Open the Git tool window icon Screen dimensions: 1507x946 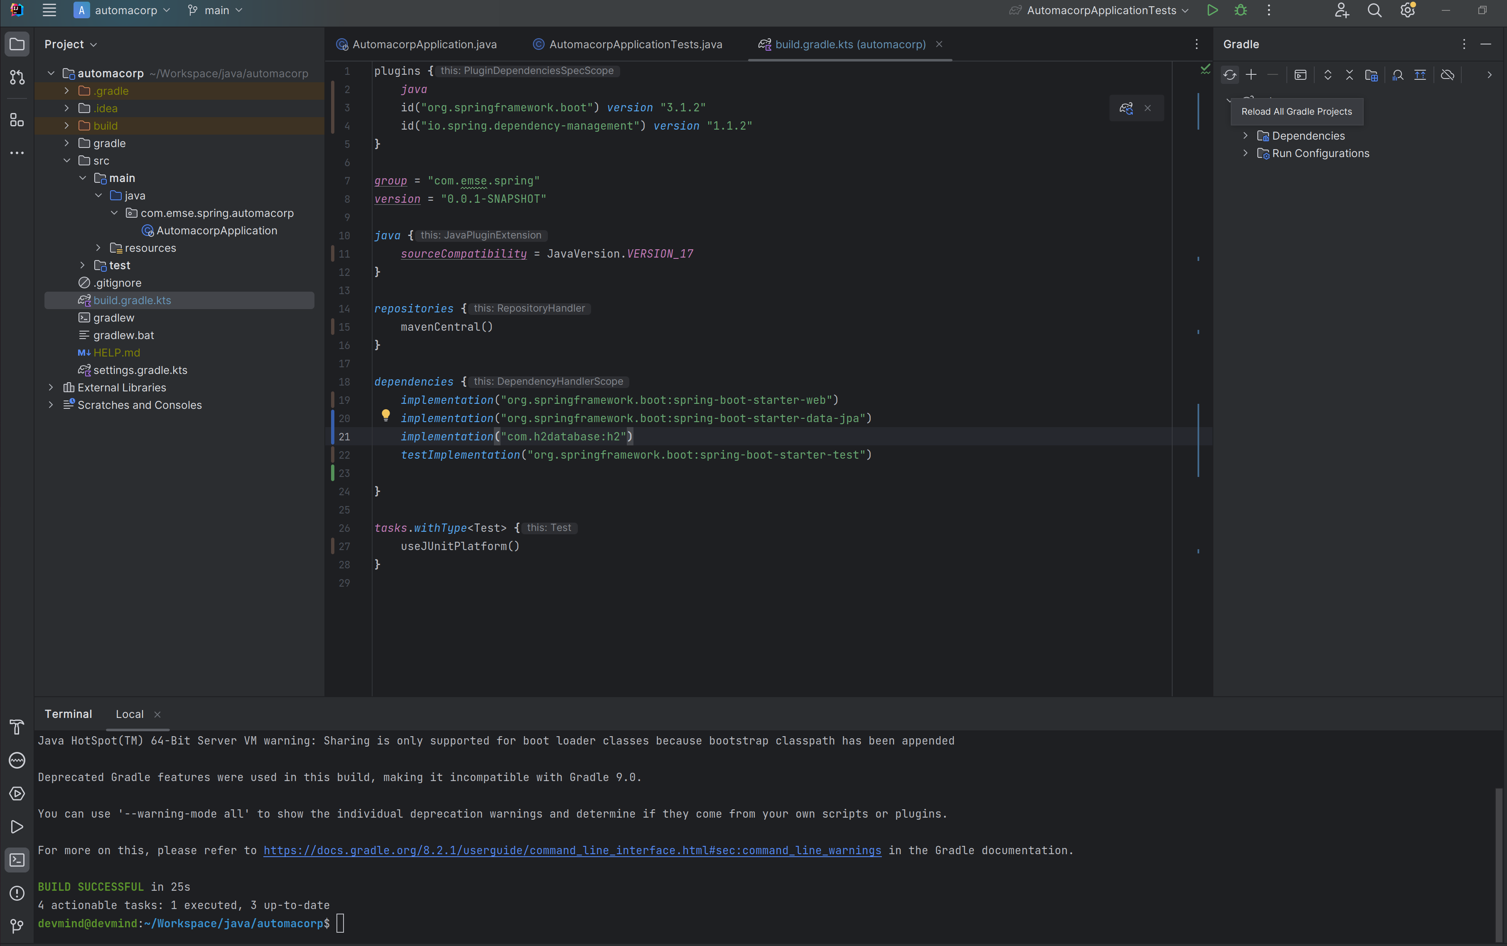[x=17, y=926]
